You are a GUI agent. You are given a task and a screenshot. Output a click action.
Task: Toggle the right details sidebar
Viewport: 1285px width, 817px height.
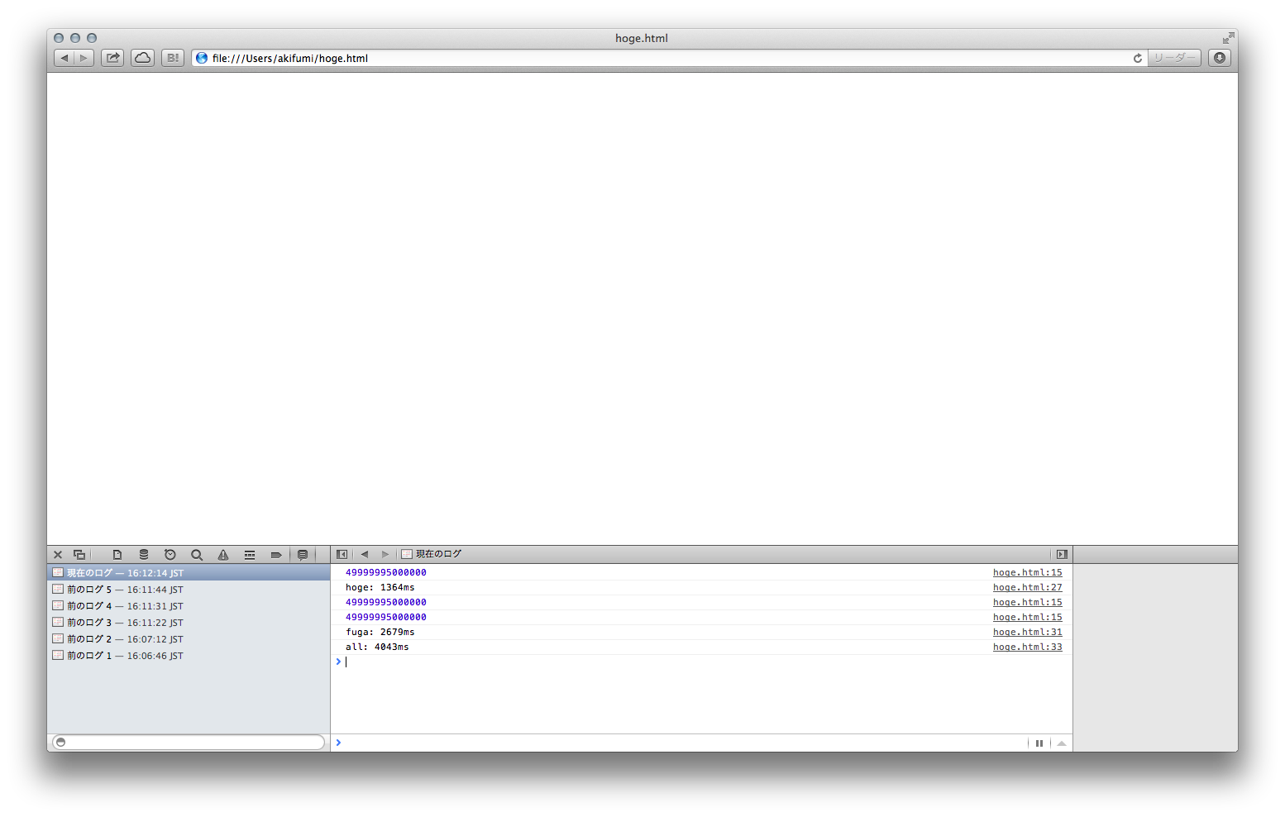pyautogui.click(x=1062, y=554)
